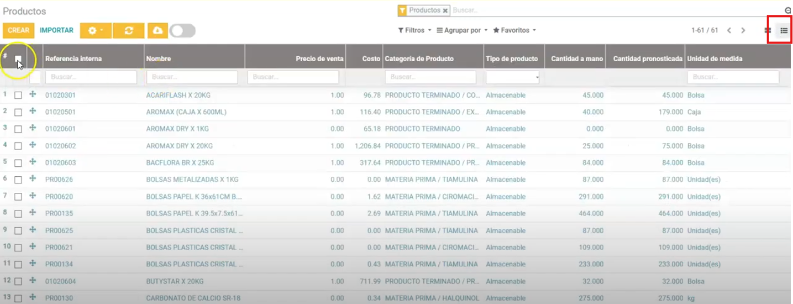The image size is (793, 304).
Task: Sort by Cantidad a mano column header
Action: pos(577,59)
